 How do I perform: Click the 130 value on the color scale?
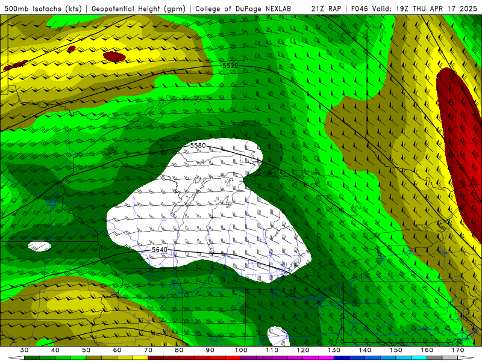click(x=334, y=350)
